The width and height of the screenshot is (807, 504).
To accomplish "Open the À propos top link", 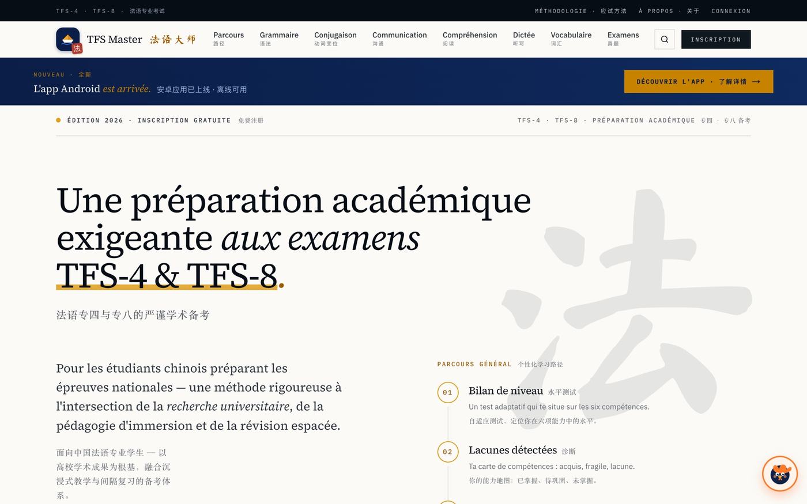I will pyautogui.click(x=669, y=11).
